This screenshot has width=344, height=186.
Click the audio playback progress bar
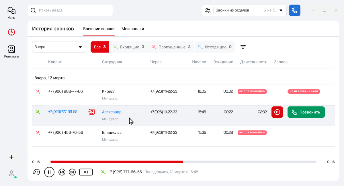pyautogui.click(x=183, y=162)
